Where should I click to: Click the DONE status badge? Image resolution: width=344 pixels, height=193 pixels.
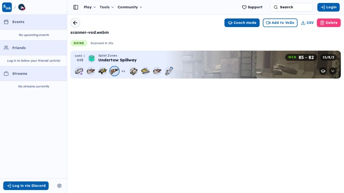pyautogui.click(x=79, y=43)
